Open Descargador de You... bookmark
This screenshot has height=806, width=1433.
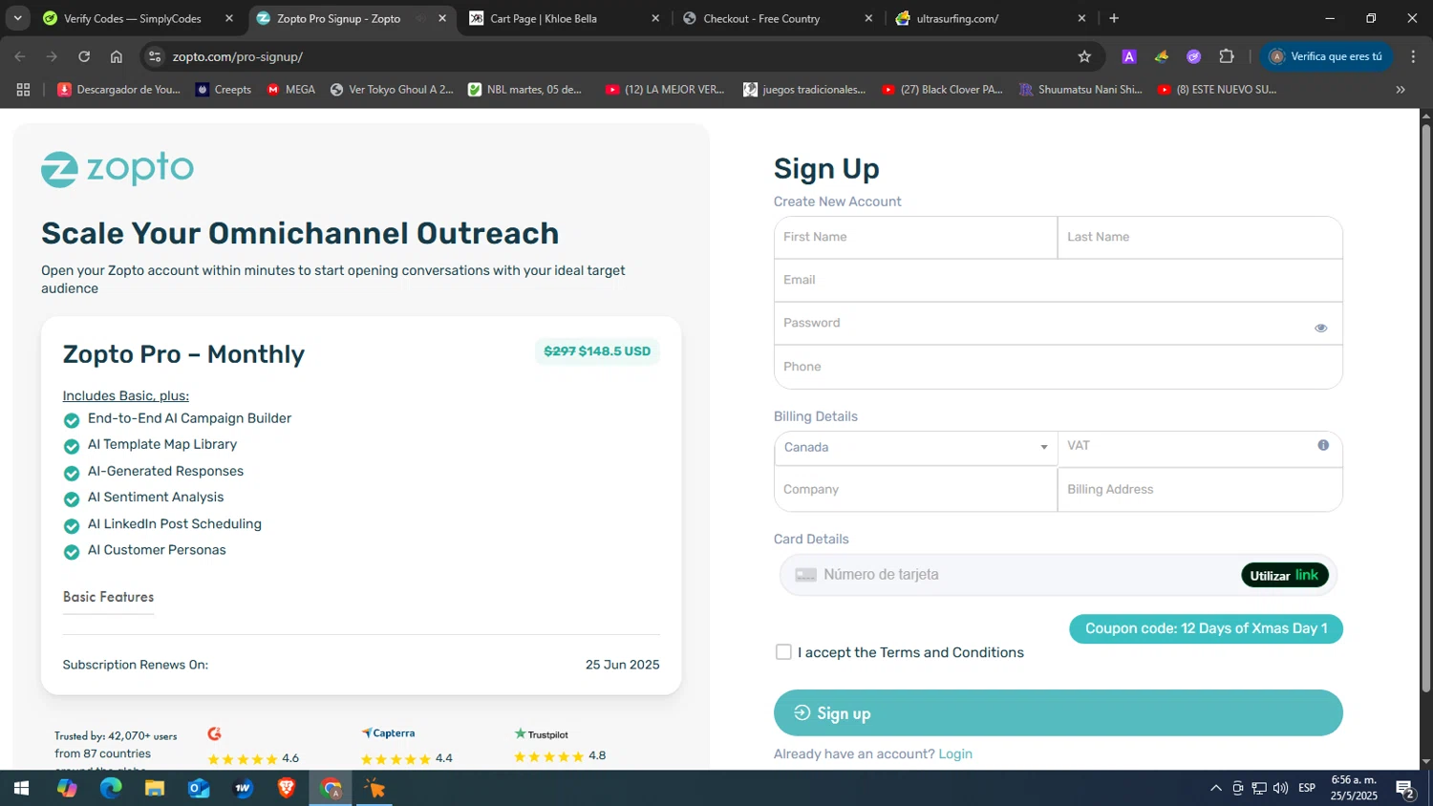[118, 90]
